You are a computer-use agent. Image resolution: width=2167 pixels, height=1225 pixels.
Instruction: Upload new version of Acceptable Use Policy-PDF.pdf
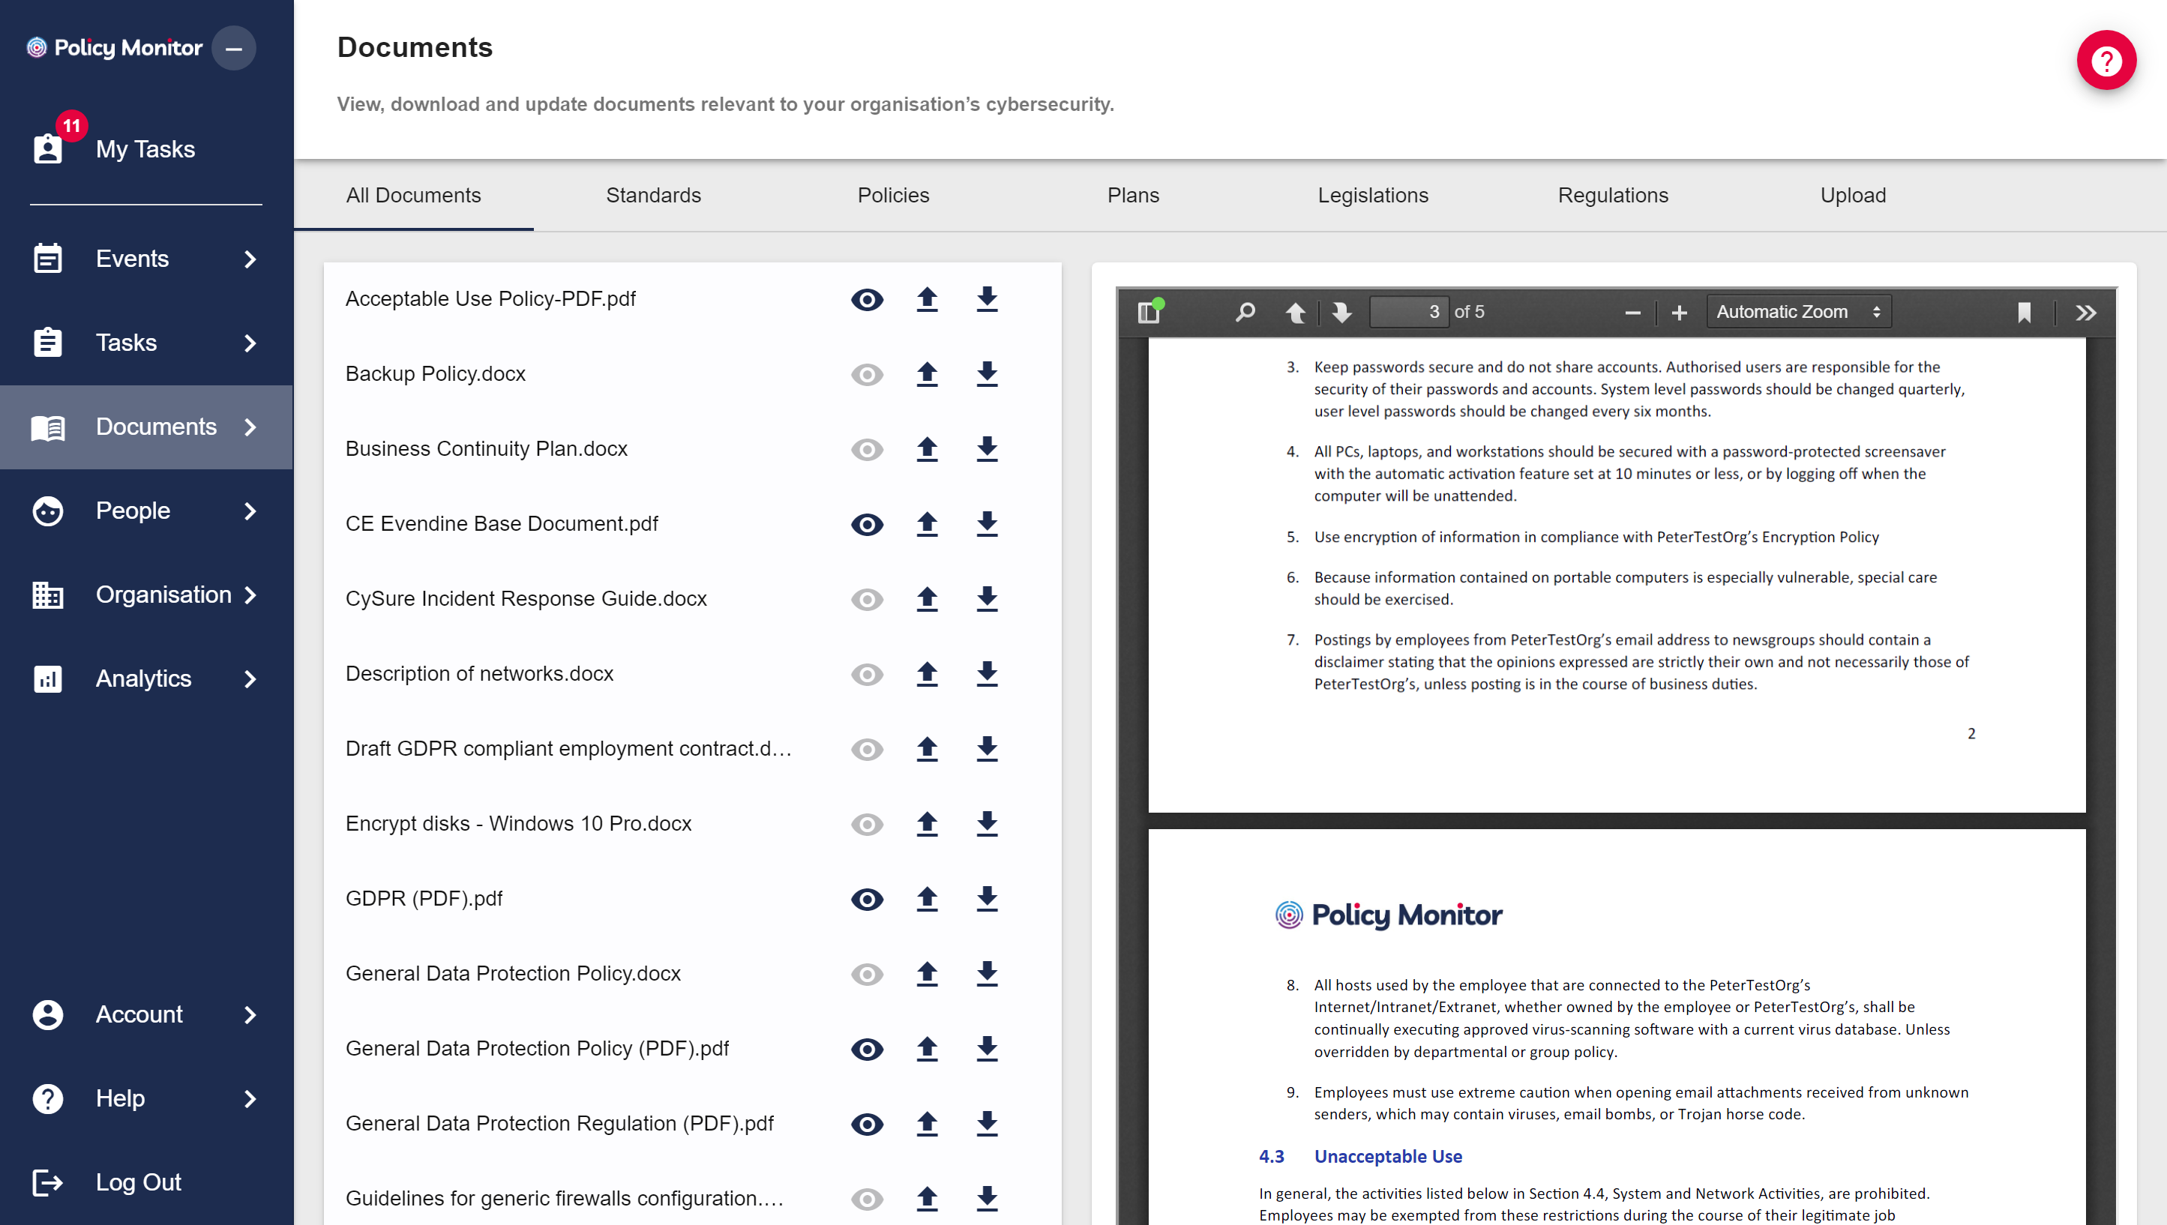tap(927, 298)
